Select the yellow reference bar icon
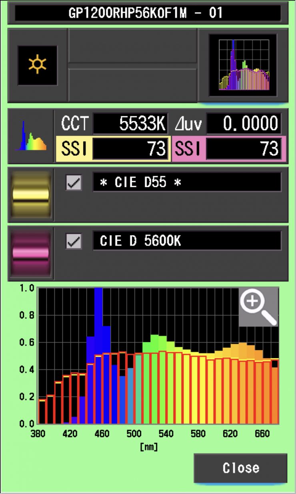Image resolution: width=296 pixels, height=494 pixels. (31, 195)
